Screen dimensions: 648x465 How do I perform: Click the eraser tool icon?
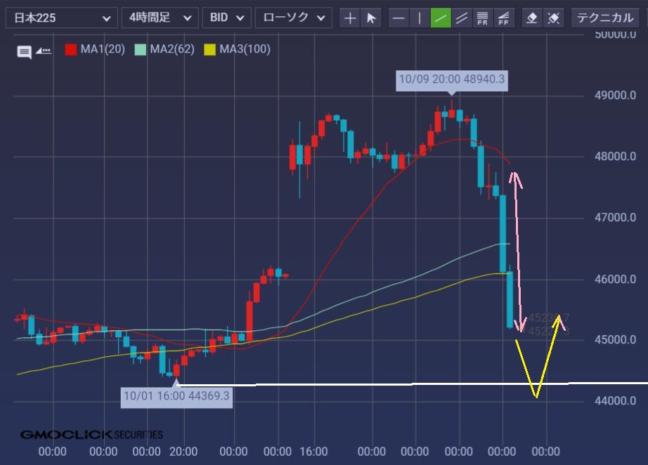(x=532, y=18)
